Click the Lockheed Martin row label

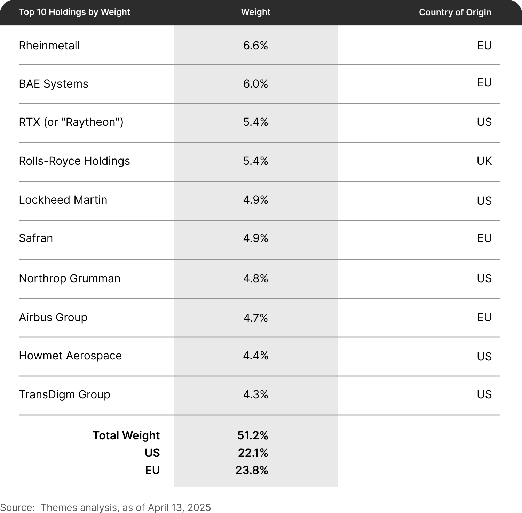pos(63,200)
